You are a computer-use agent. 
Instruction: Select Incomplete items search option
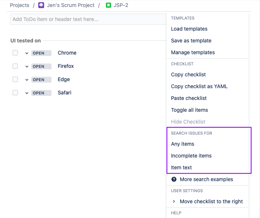pos(191,156)
